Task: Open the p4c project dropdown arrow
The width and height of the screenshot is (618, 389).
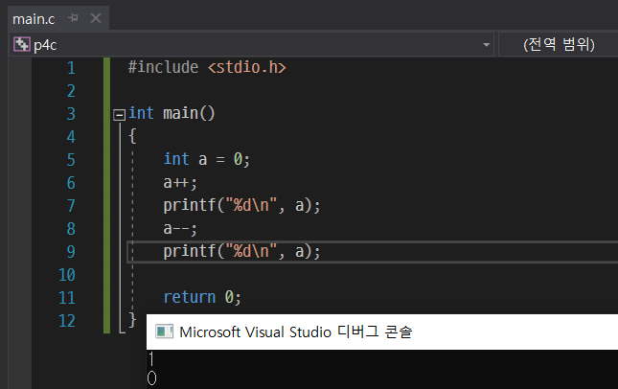Action: (487, 45)
